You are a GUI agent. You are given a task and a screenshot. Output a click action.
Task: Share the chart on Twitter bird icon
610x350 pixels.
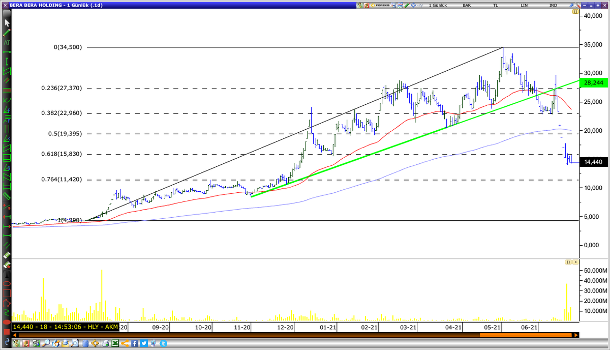[144, 343]
